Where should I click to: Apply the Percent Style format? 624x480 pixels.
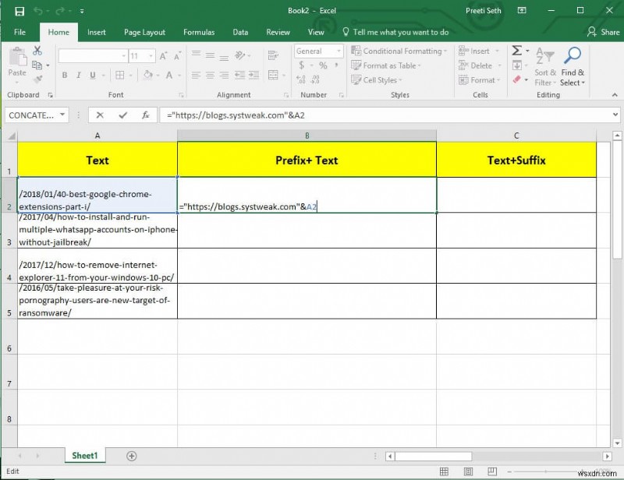coord(322,65)
